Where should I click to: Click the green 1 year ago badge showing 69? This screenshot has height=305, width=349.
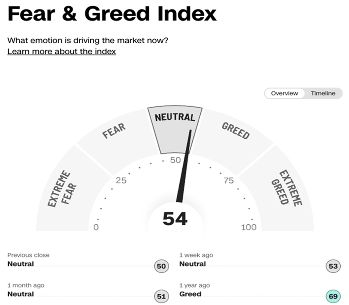pos(333,297)
